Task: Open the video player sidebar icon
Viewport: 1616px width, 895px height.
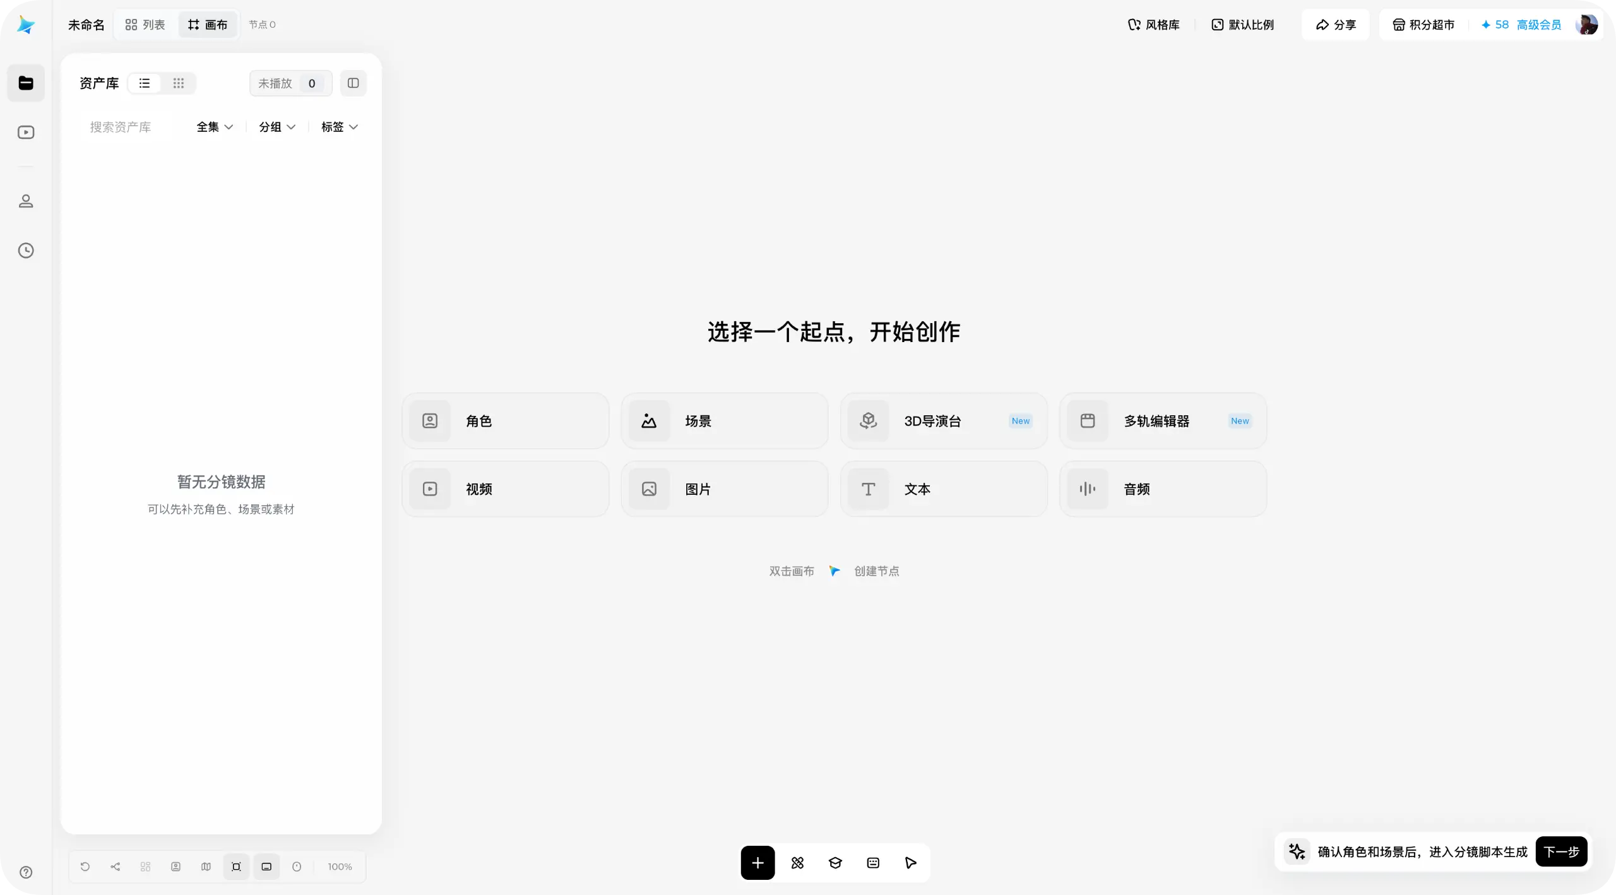Action: (26, 133)
